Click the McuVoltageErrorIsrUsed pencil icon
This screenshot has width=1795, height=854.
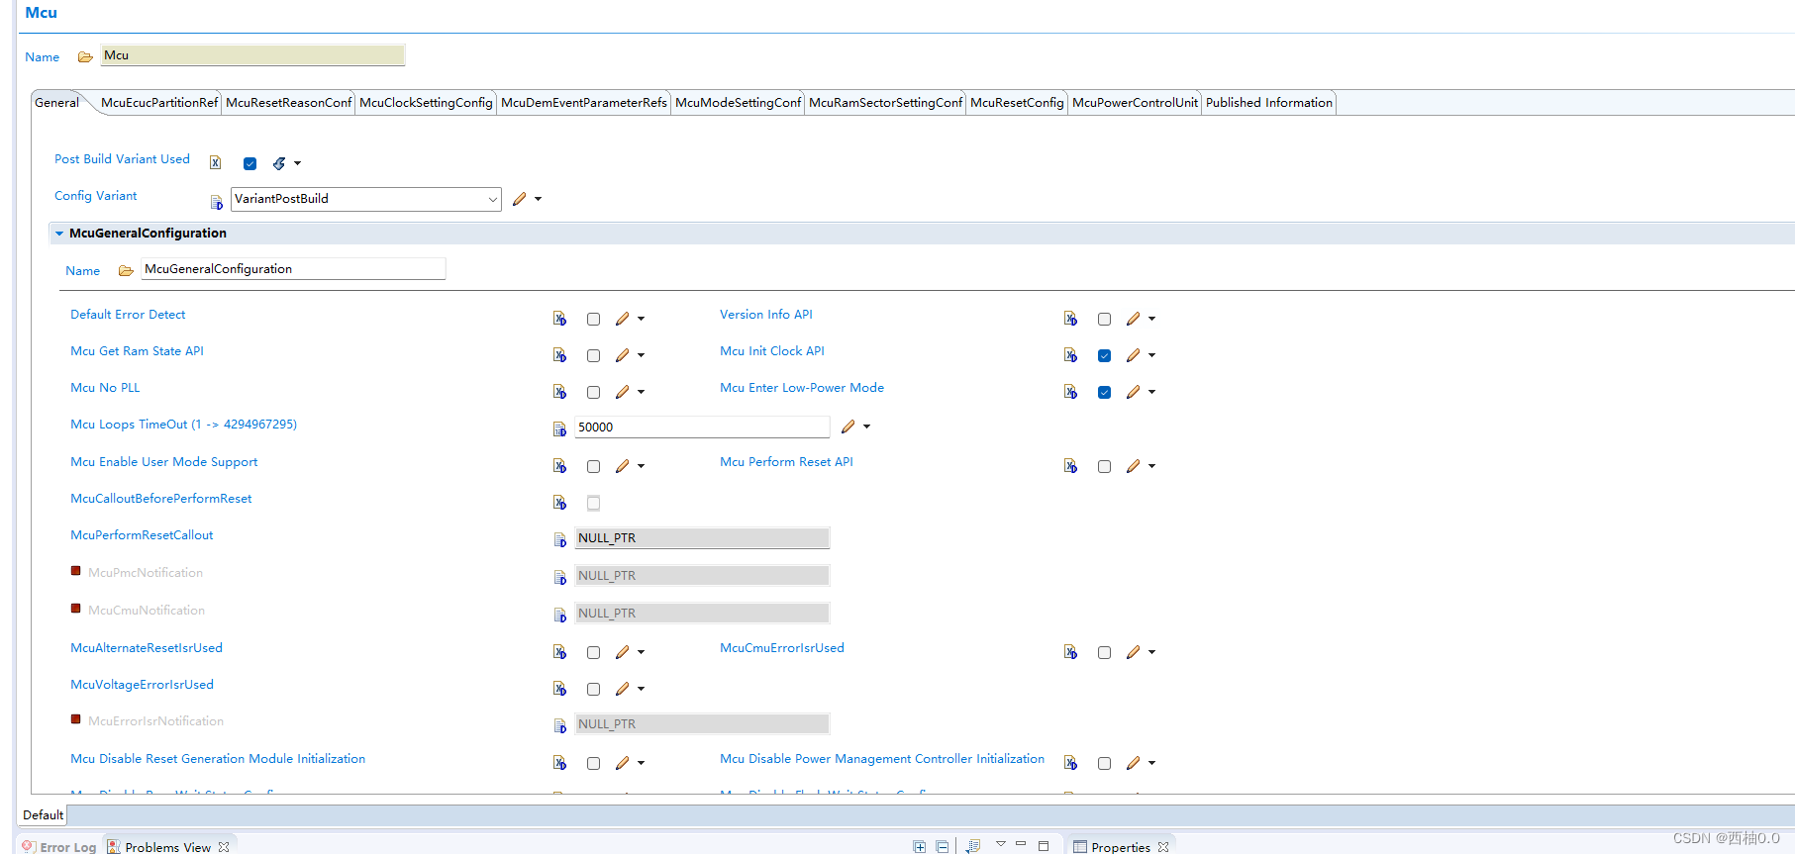coord(623,689)
